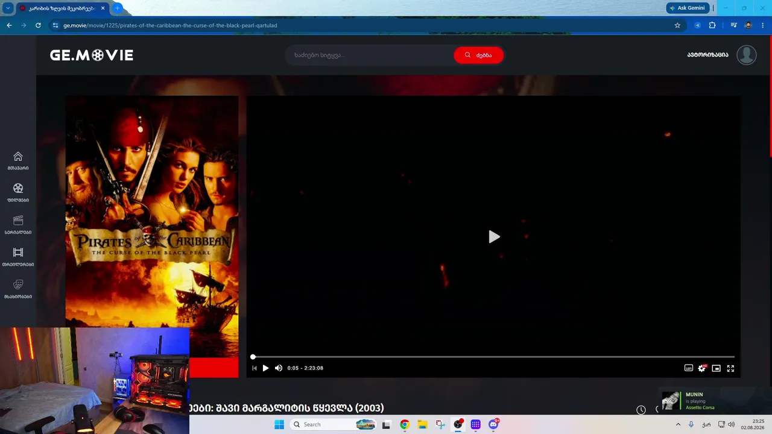Bookmark this page with the star icon
772x434 pixels.
pyautogui.click(x=677, y=25)
